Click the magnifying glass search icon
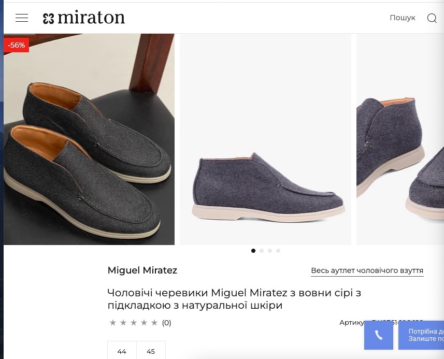Screen dimensions: 444x359 (x=432, y=18)
